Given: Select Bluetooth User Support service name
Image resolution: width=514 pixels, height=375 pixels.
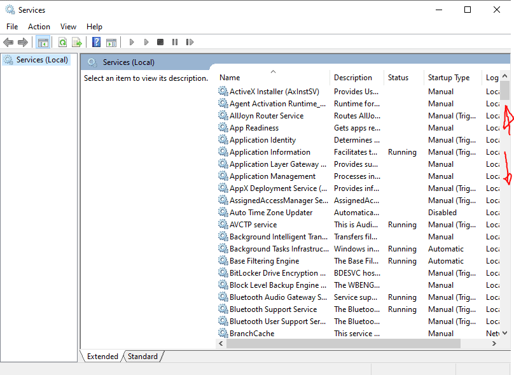Looking at the screenshot, I should click(x=277, y=321).
